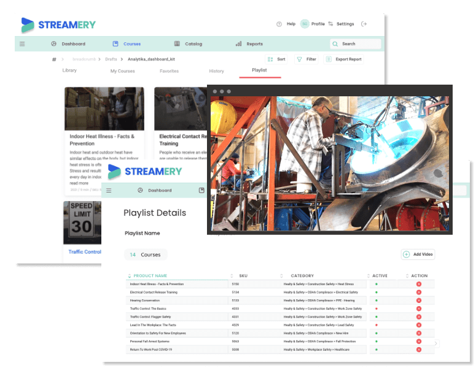The image size is (476, 368).
Task: Switch to the My Courses tab
Action: coord(122,71)
